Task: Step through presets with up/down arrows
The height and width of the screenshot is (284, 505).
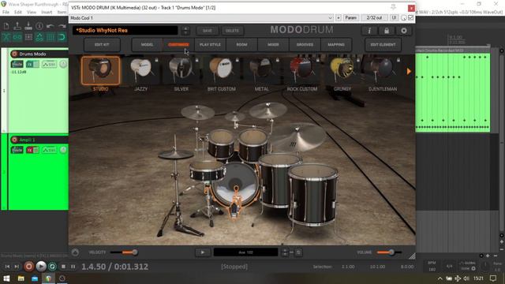Action: 185,31
